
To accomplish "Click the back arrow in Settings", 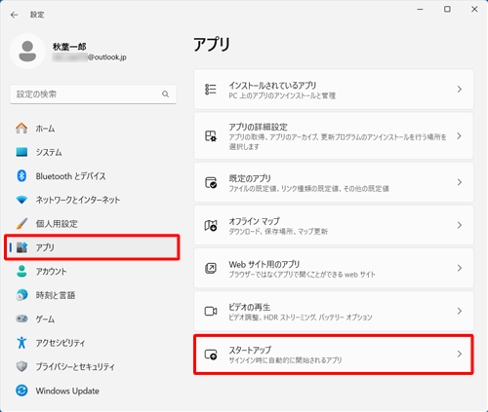I will (x=14, y=15).
